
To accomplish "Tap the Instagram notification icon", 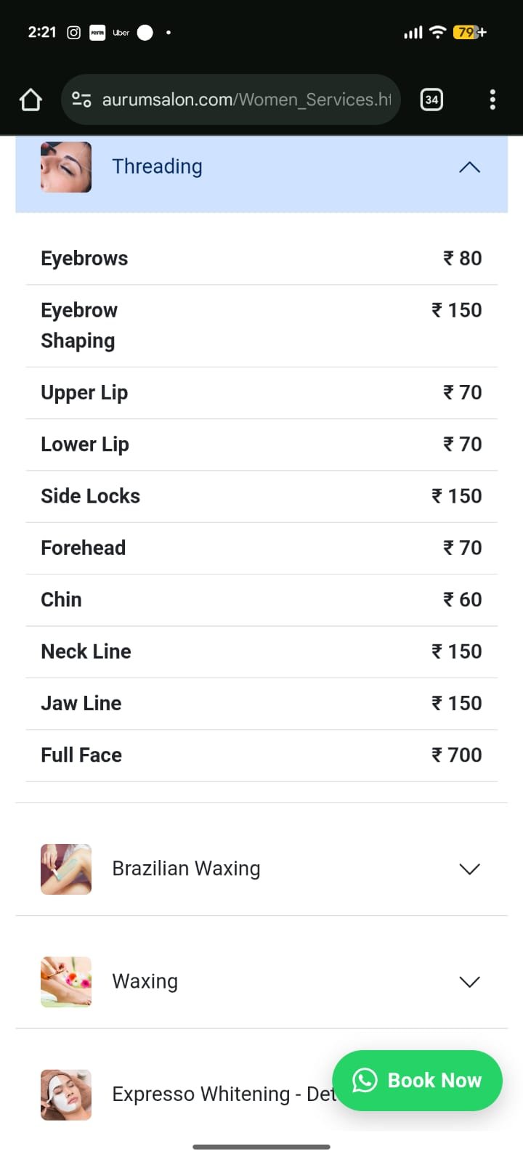I will (x=73, y=32).
